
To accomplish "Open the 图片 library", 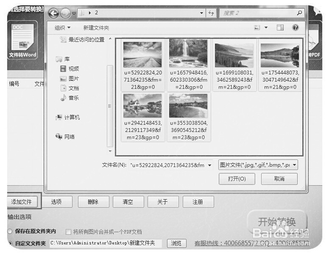I will pyautogui.click(x=70, y=79).
